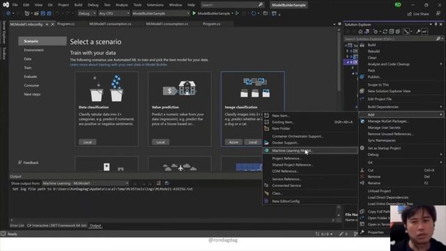Viewport: 446px width, 251px height.
Task: Click the Visual Studio logo icon
Action: (x=6, y=5)
